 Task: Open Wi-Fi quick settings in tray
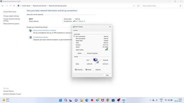point(166,100)
